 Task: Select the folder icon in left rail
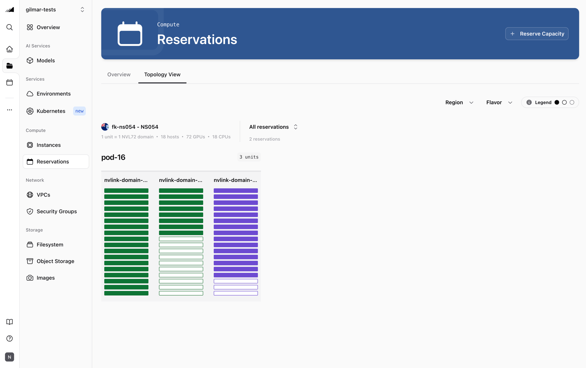coord(9,66)
